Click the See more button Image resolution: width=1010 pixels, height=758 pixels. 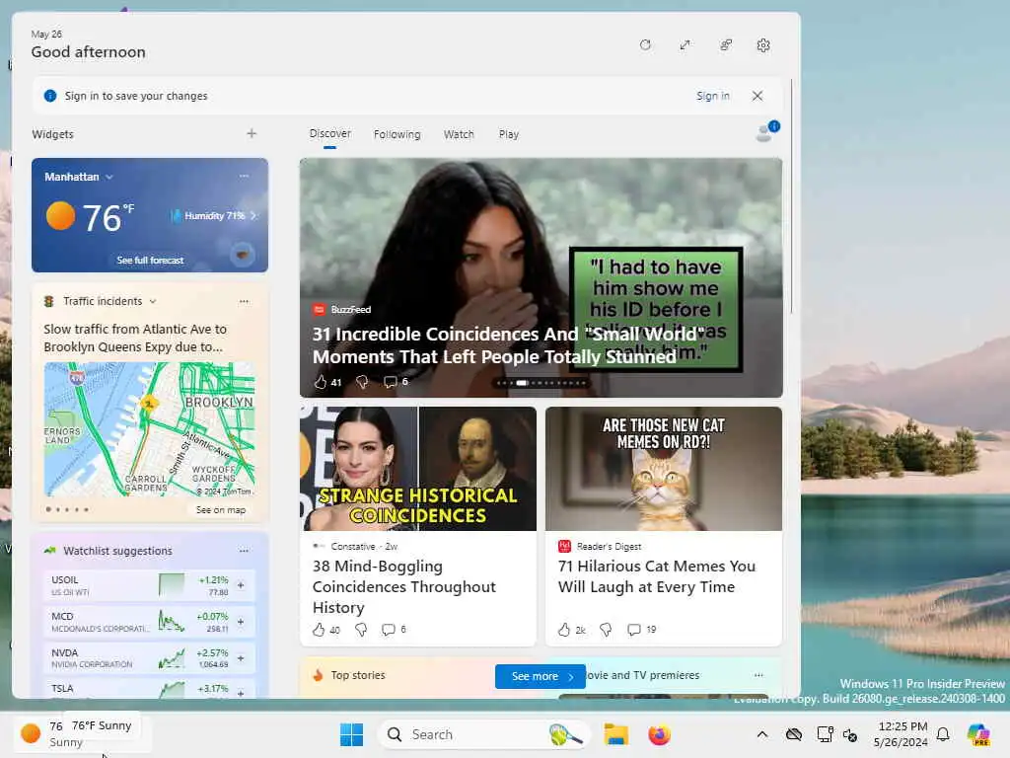pos(541,676)
